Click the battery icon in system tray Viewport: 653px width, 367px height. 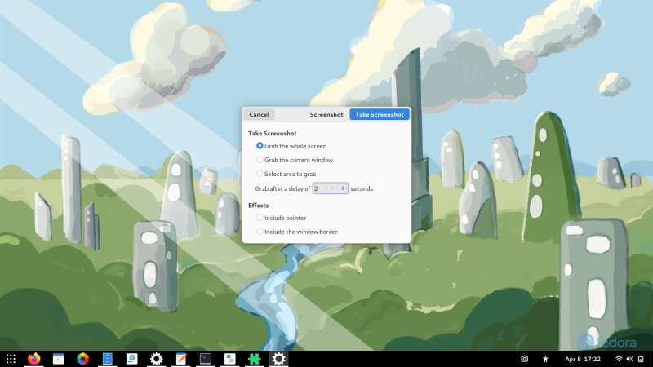click(641, 359)
